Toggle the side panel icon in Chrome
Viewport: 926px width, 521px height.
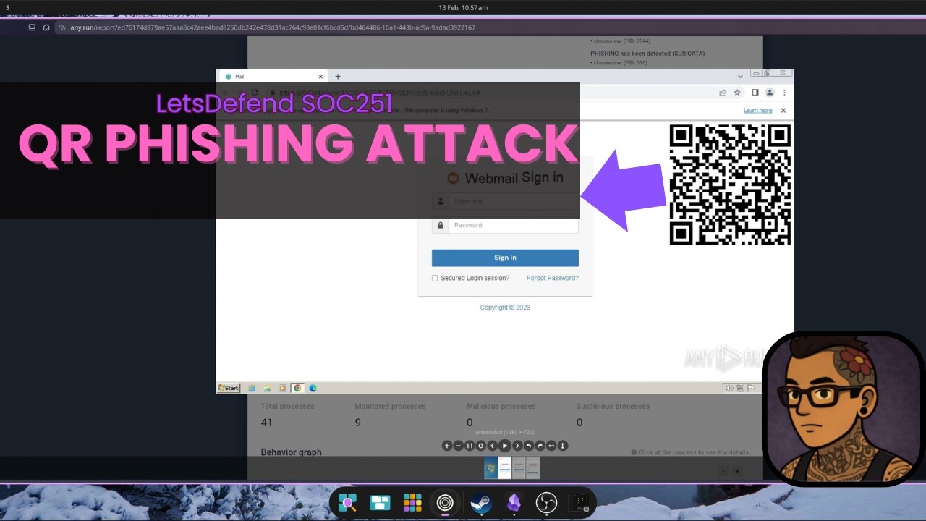point(755,93)
